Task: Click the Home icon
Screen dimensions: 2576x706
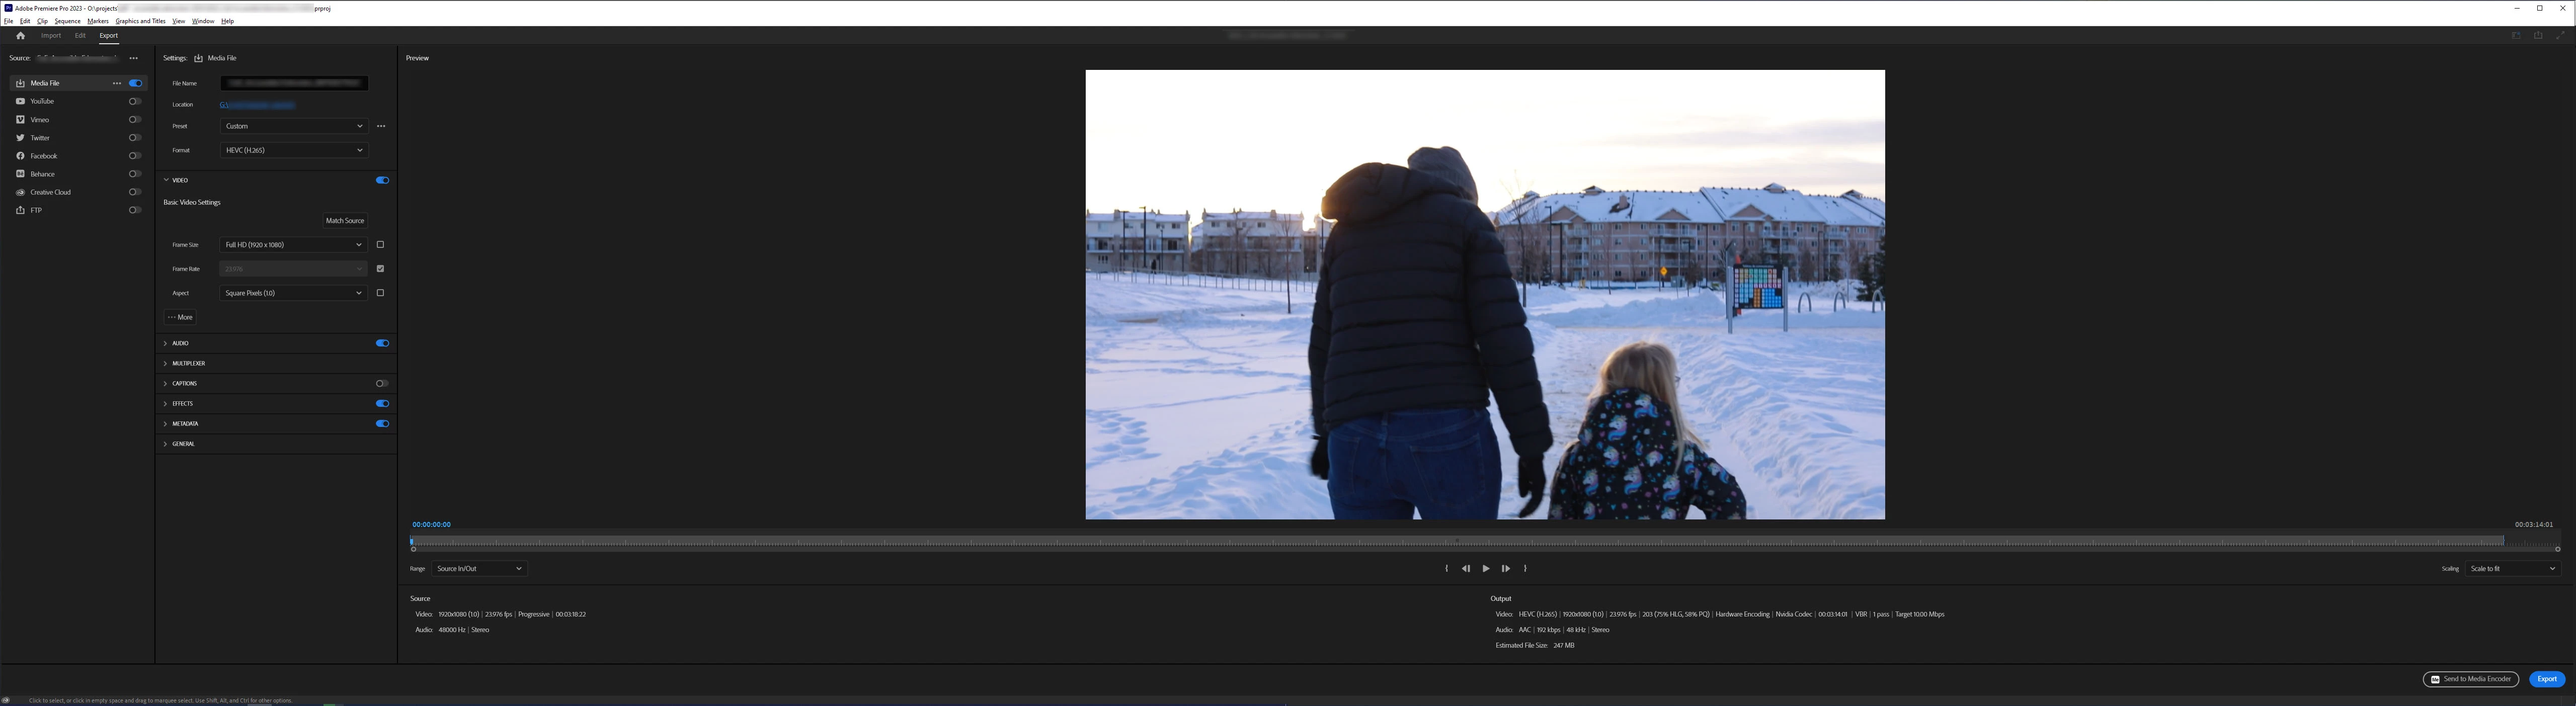Action: tap(20, 36)
